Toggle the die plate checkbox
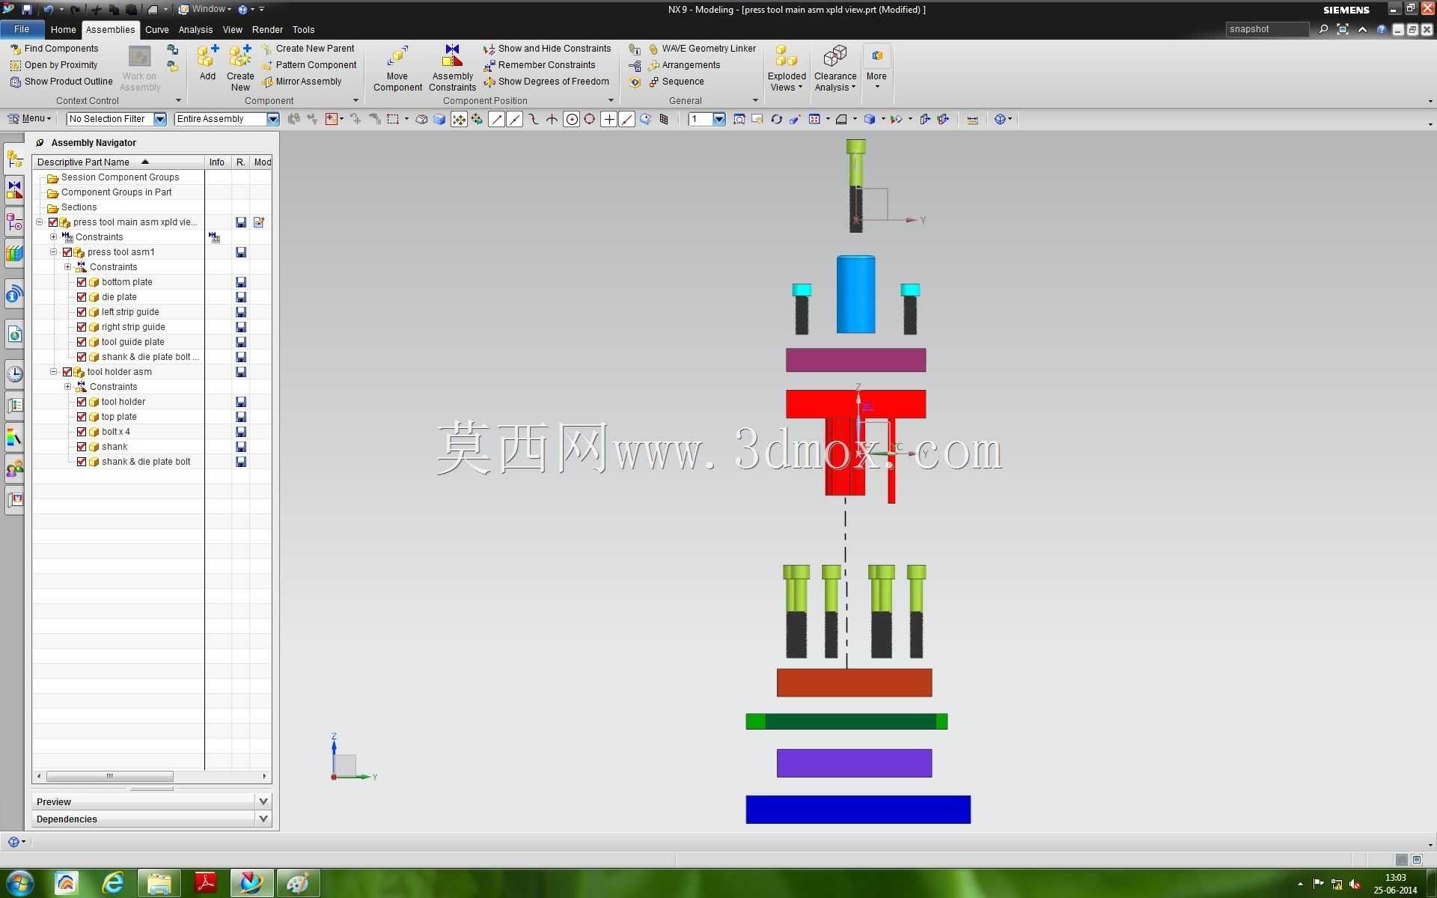The height and width of the screenshot is (898, 1437). pyautogui.click(x=82, y=297)
